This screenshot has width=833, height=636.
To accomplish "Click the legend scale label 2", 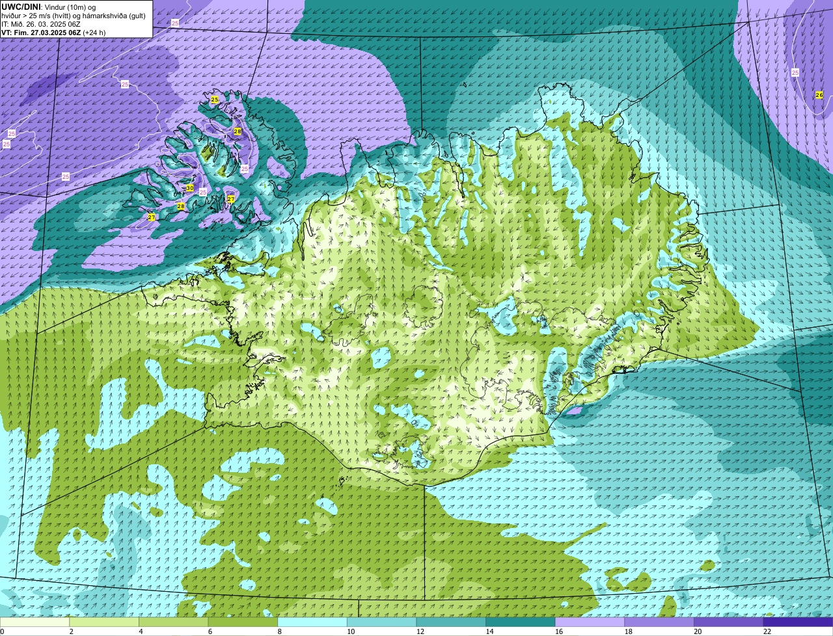I will click(71, 631).
